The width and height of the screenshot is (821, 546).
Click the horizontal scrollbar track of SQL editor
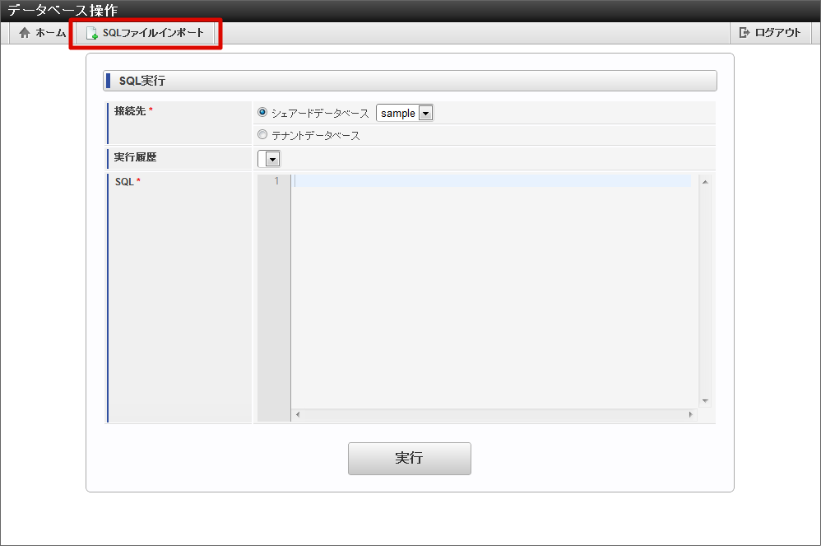494,414
